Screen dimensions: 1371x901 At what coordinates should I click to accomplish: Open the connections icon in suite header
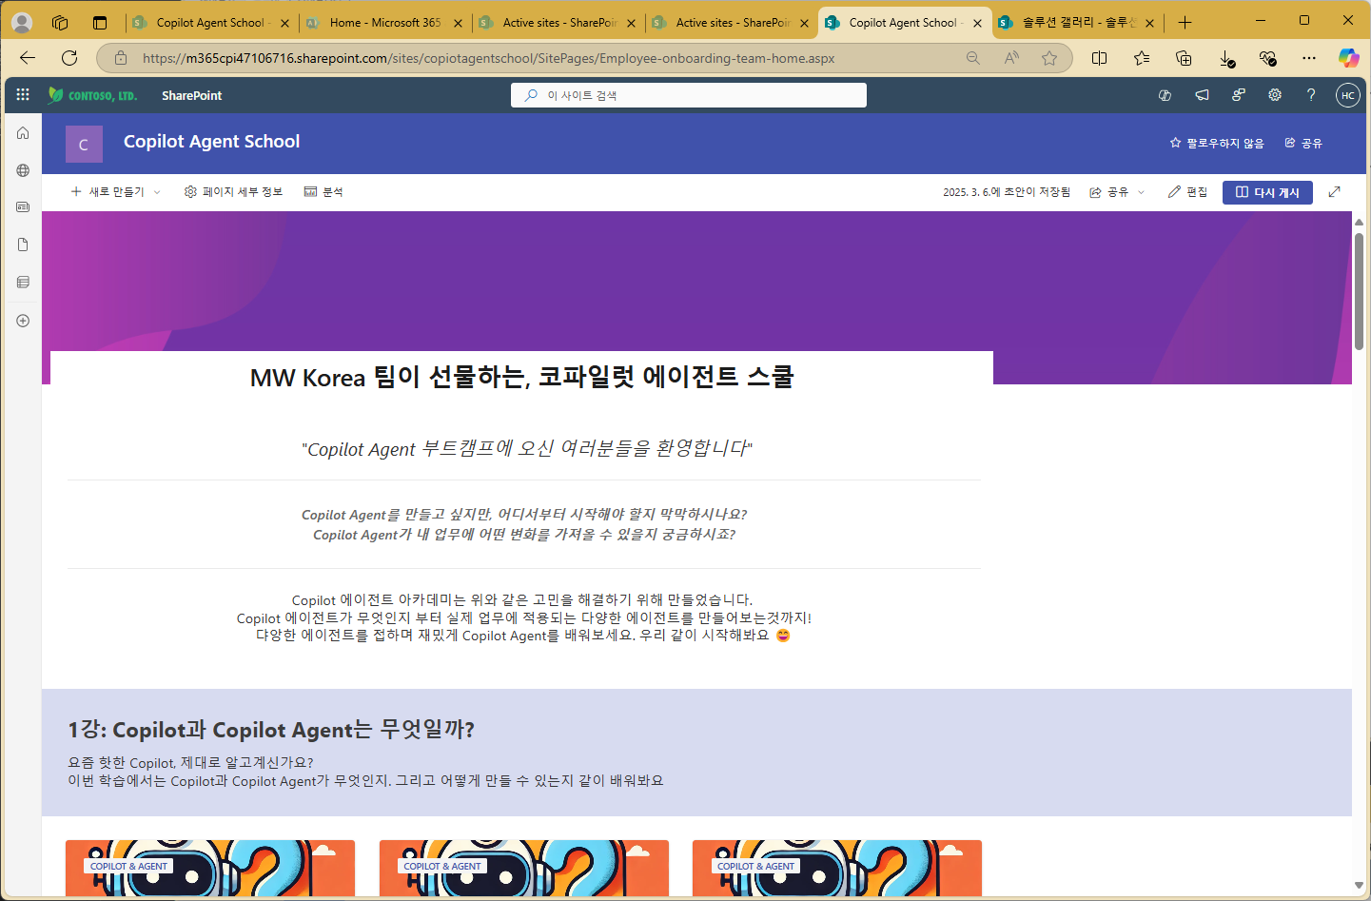pyautogui.click(x=1238, y=95)
